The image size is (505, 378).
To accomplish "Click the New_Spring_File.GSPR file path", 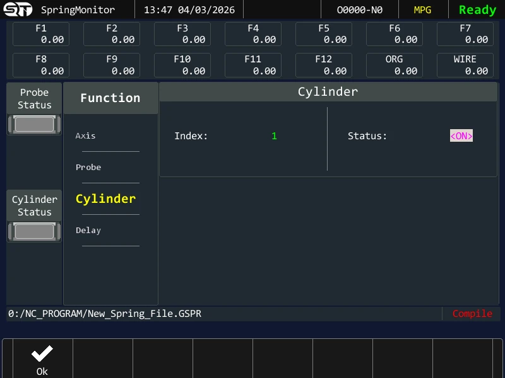I will click(105, 313).
